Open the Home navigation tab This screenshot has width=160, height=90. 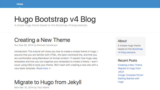(20, 4)
